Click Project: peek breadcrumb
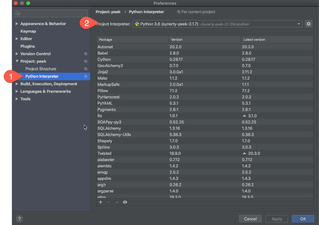 point(108,12)
